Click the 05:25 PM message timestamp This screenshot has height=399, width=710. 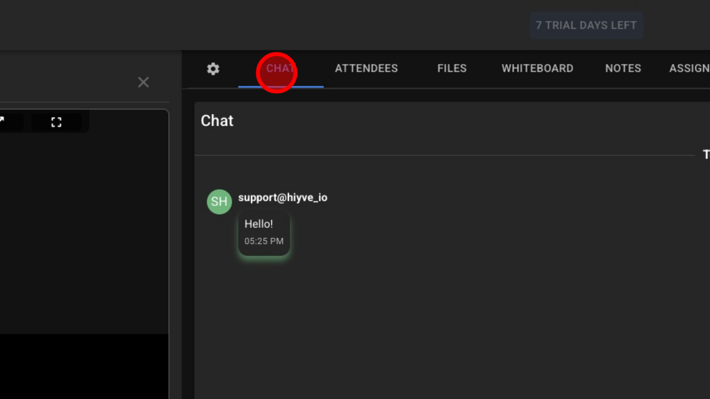point(264,241)
